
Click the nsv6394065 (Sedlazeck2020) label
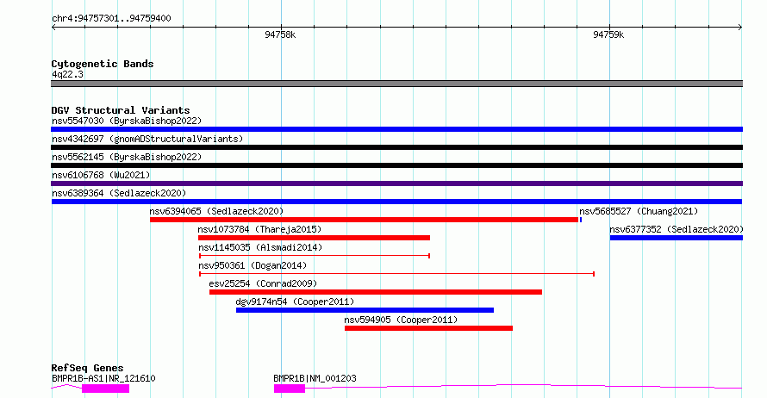tap(216, 211)
